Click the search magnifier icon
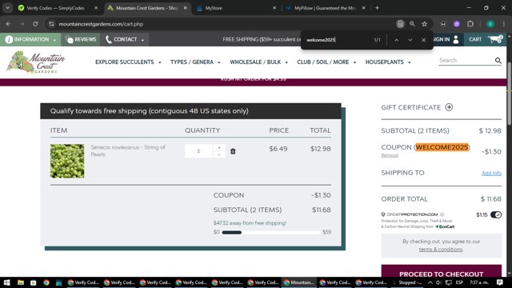Image resolution: width=512 pixels, height=288 pixels. click(498, 61)
